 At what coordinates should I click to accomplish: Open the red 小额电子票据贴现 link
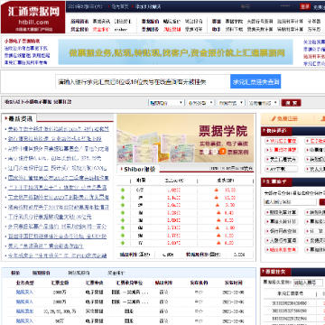(x=22, y=42)
